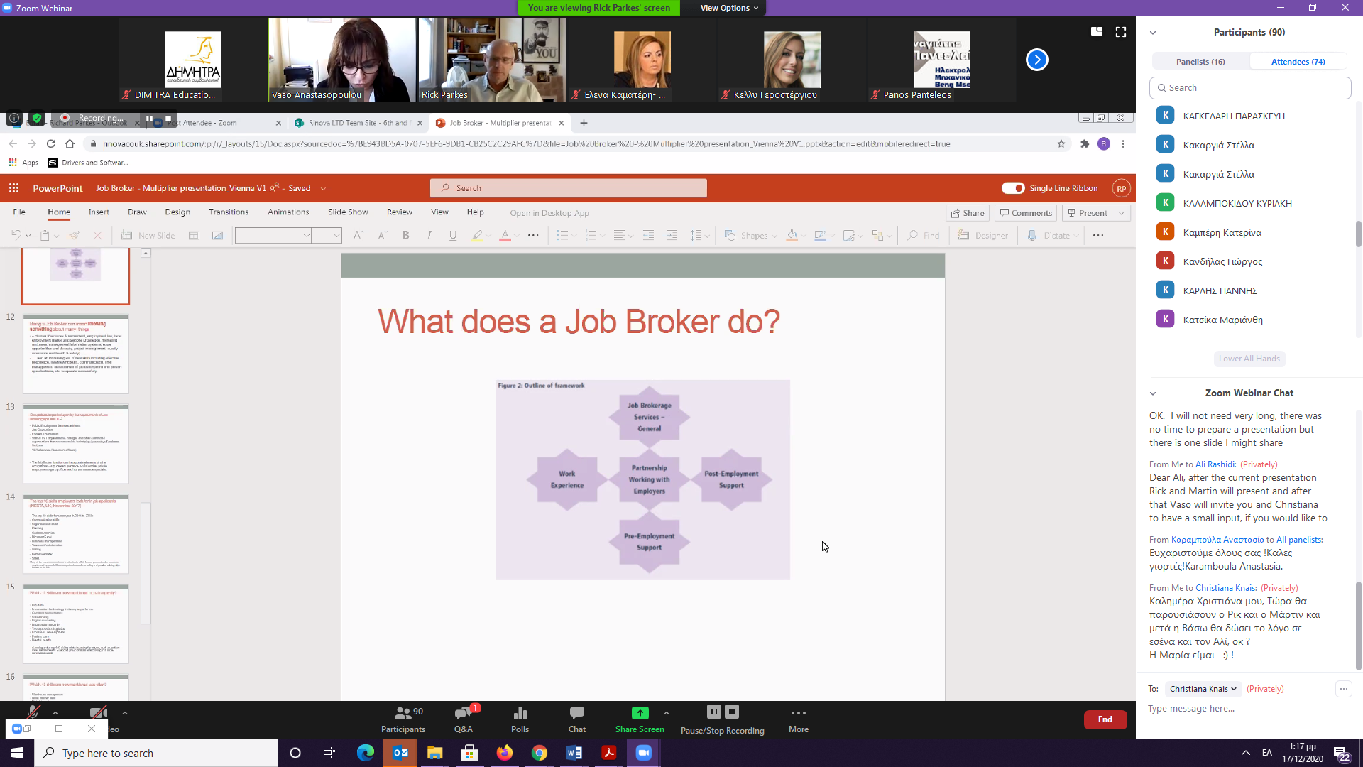The image size is (1363, 767).
Task: Click the Find tool in ribbon
Action: coord(923,235)
